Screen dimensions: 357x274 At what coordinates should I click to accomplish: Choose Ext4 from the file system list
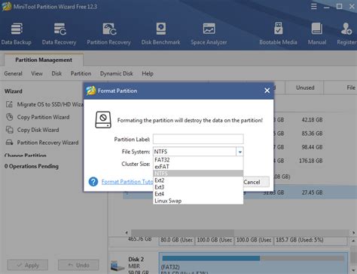pos(198,194)
